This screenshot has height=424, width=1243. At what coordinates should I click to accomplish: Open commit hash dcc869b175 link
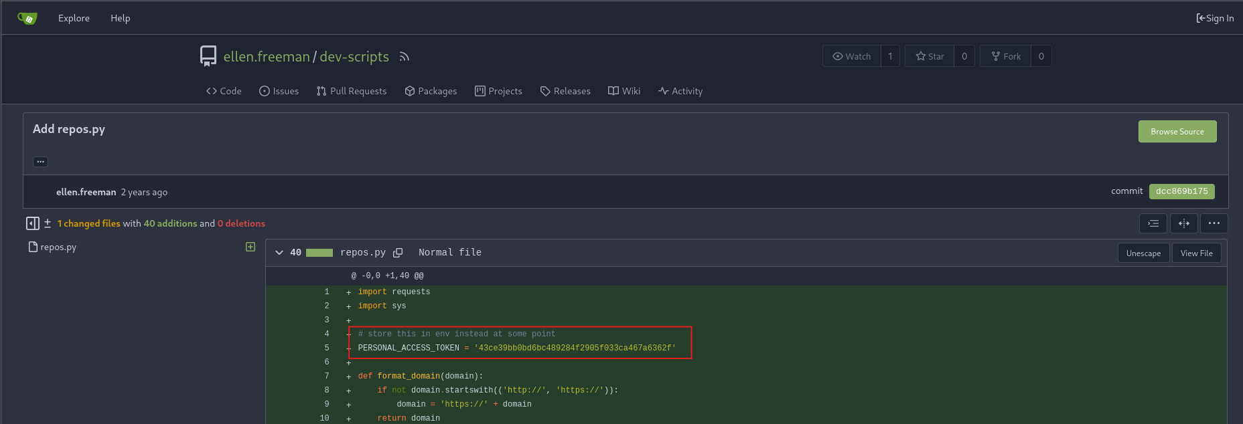[1181, 191]
